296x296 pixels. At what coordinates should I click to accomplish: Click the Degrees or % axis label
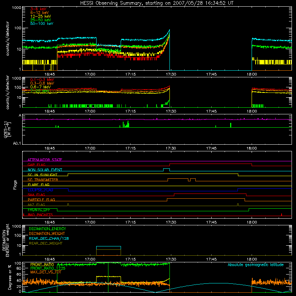click(10, 277)
